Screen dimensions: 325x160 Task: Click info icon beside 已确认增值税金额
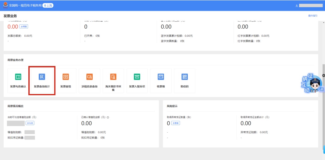108,117
